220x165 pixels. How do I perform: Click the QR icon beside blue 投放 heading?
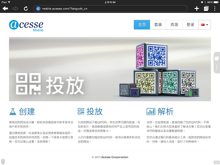[81, 111]
